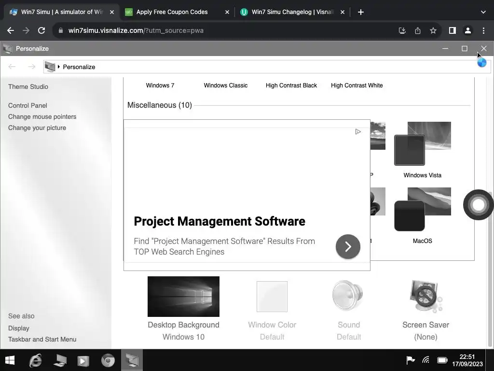Open the browser profile icon
The image size is (494, 371).
coord(468,30)
